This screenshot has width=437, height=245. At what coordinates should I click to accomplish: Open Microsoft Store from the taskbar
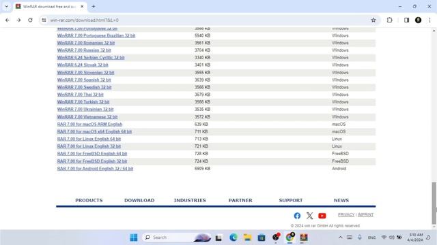pos(262,238)
